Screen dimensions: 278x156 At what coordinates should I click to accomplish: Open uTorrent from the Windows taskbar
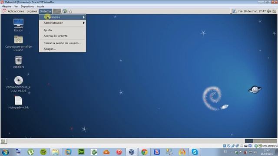31,152
